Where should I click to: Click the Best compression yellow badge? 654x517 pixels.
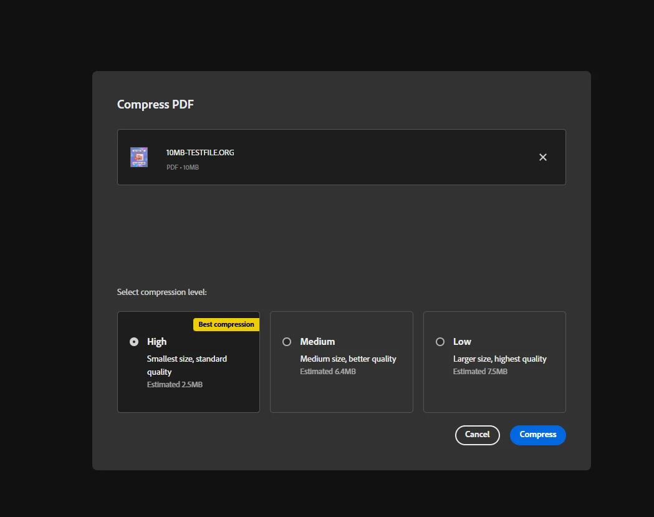(x=226, y=324)
